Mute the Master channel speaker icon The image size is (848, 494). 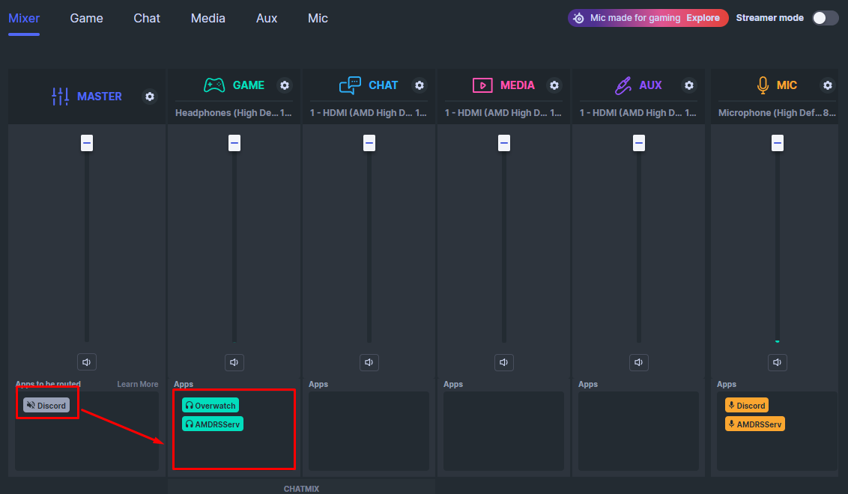pos(87,362)
